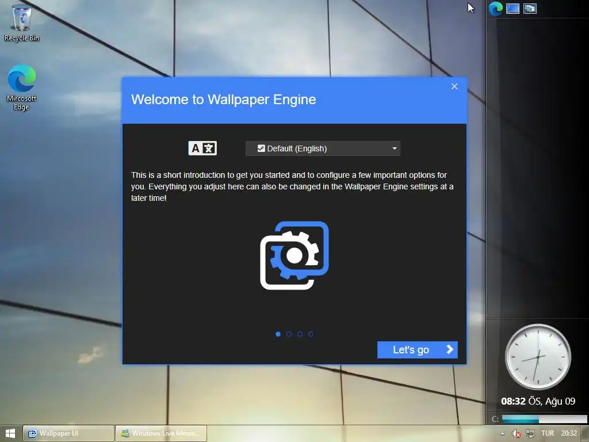Click the show desktop icon in sidebar
Screen dimensions: 589x442
tap(512, 8)
